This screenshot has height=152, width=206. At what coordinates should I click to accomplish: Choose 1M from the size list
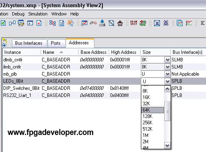[152, 135]
